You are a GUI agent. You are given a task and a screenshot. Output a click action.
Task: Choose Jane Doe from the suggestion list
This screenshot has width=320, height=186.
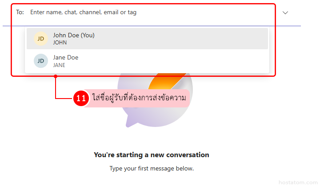click(147, 61)
